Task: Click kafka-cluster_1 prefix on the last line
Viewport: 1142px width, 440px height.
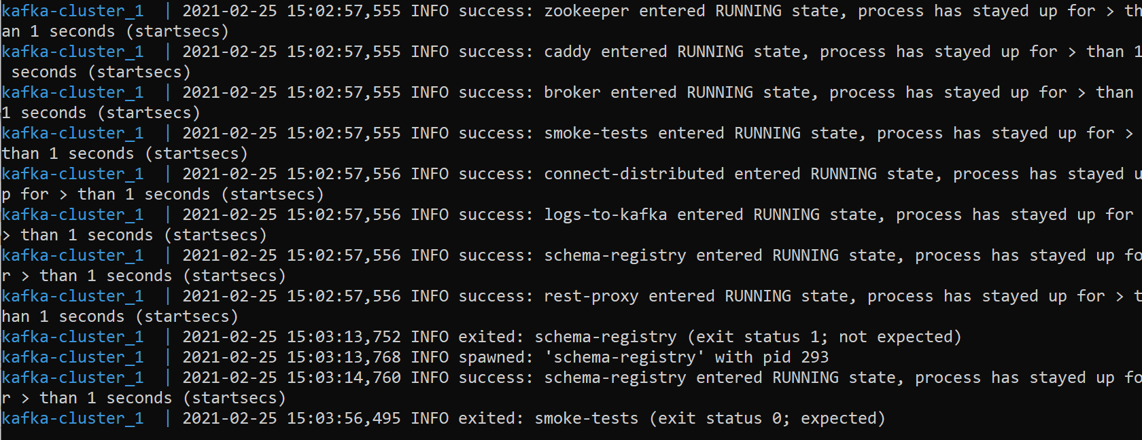Action: point(73,418)
